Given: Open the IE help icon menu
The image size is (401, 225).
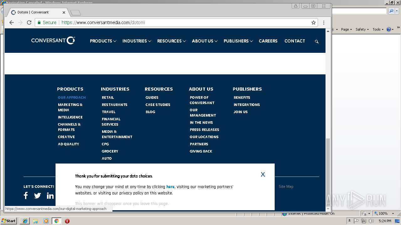Looking at the screenshot, I should click(390, 29).
